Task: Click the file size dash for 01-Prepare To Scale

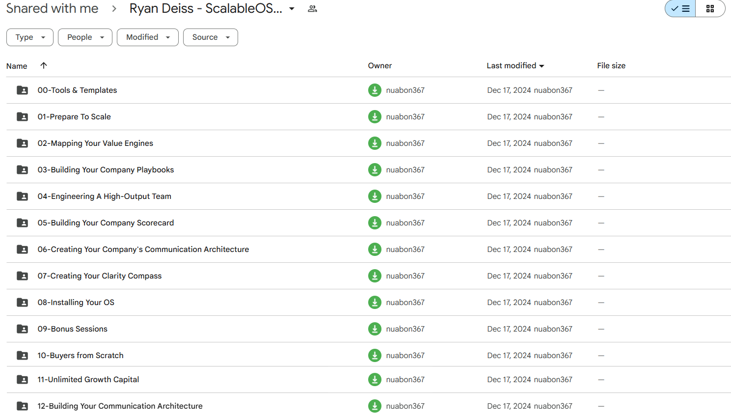Action: click(601, 117)
